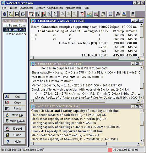The image size is (146, 153).
Task: Click the right scroll arrow in window 1
Action: coord(138,58)
